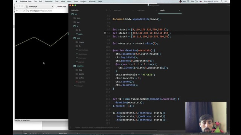
Task: Switch to the page.html editor tab
Action: (117, 10)
